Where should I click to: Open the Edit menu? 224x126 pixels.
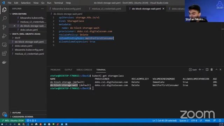coord(16,3)
